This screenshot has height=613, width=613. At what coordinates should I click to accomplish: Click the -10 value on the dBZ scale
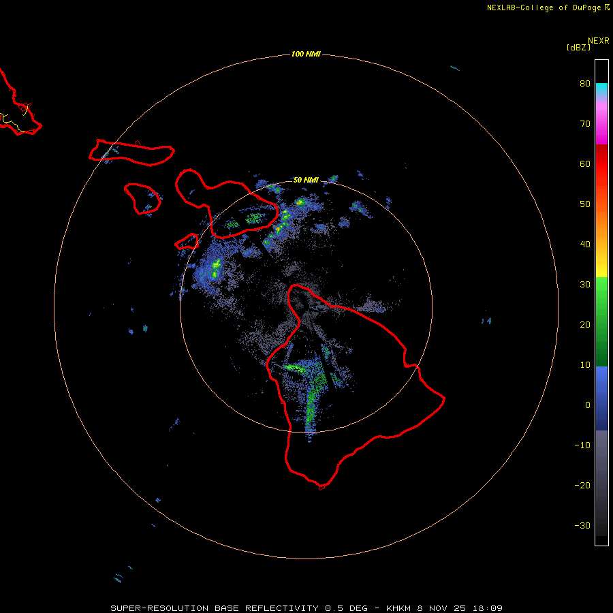(582, 445)
